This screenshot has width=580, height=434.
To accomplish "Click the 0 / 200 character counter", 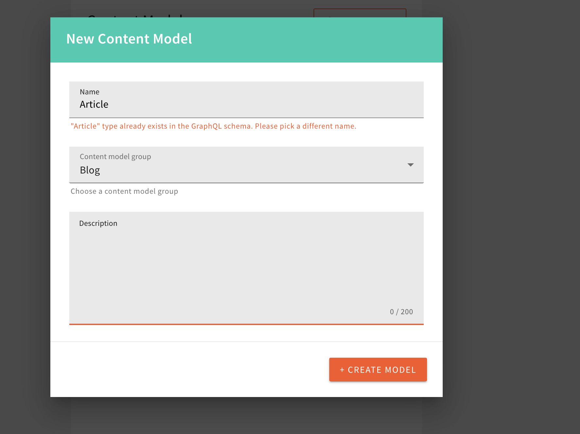I will (x=401, y=312).
